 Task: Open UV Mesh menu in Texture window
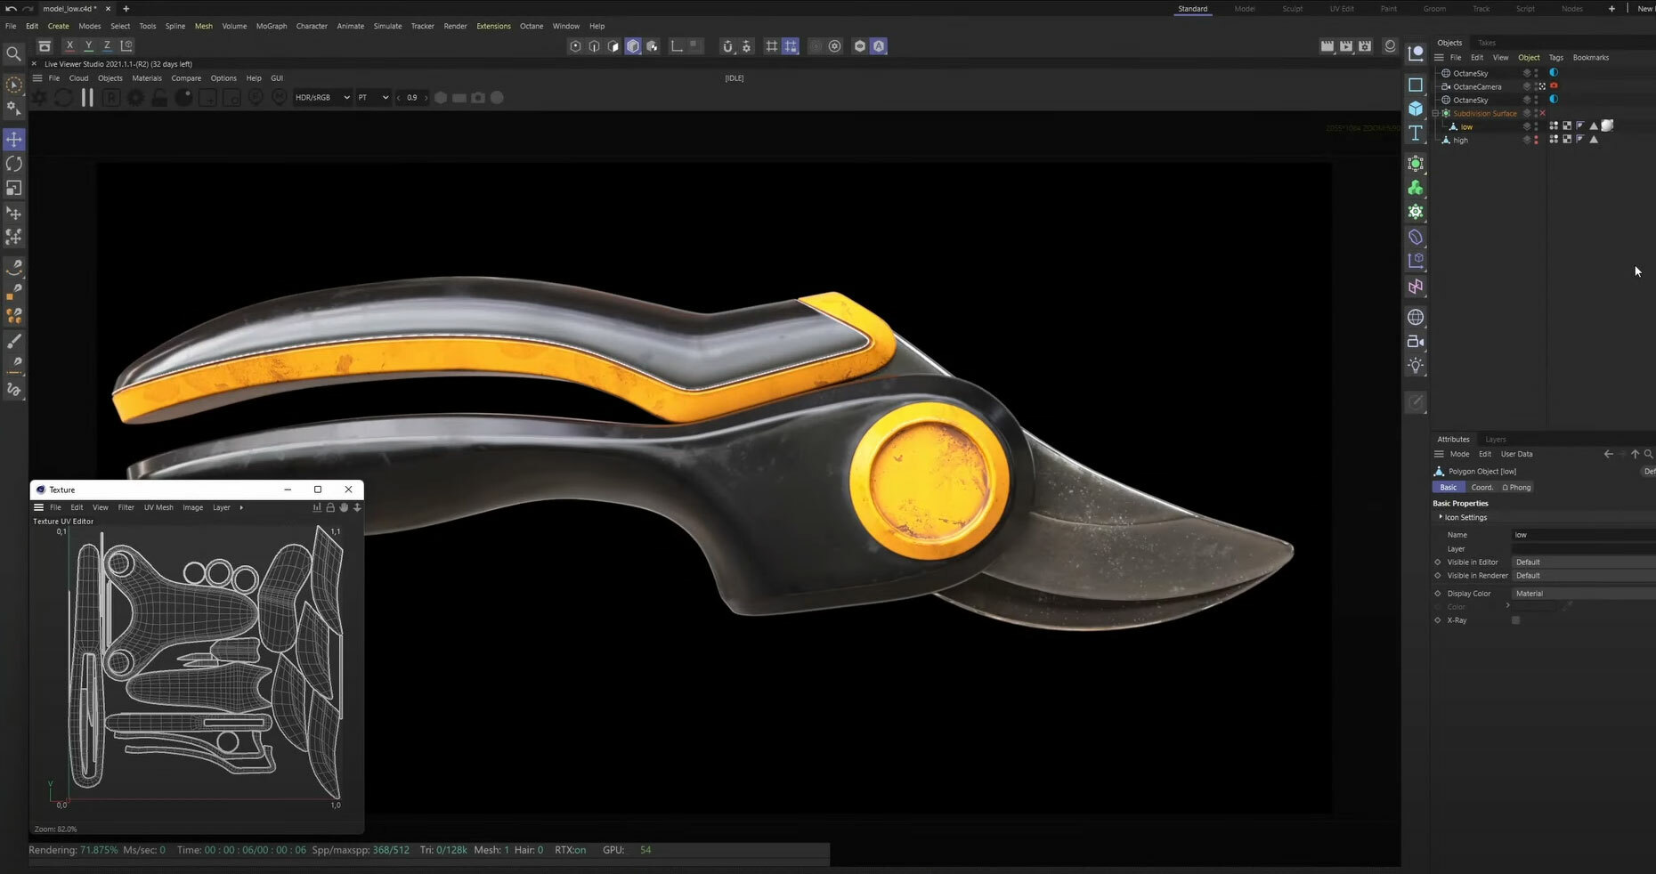coord(158,507)
